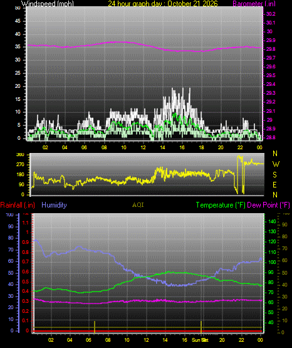Screen dimensions: 292x348
Task: Select hour 20 on the bottom chart time axis
Action: click(222, 340)
